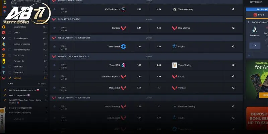This screenshot has width=268, height=134.
Task: Click the Team Sampi logo icon
Action: pyautogui.click(x=123, y=47)
